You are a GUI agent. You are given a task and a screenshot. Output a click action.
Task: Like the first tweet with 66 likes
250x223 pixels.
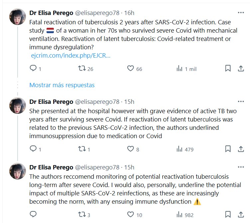click(131, 69)
